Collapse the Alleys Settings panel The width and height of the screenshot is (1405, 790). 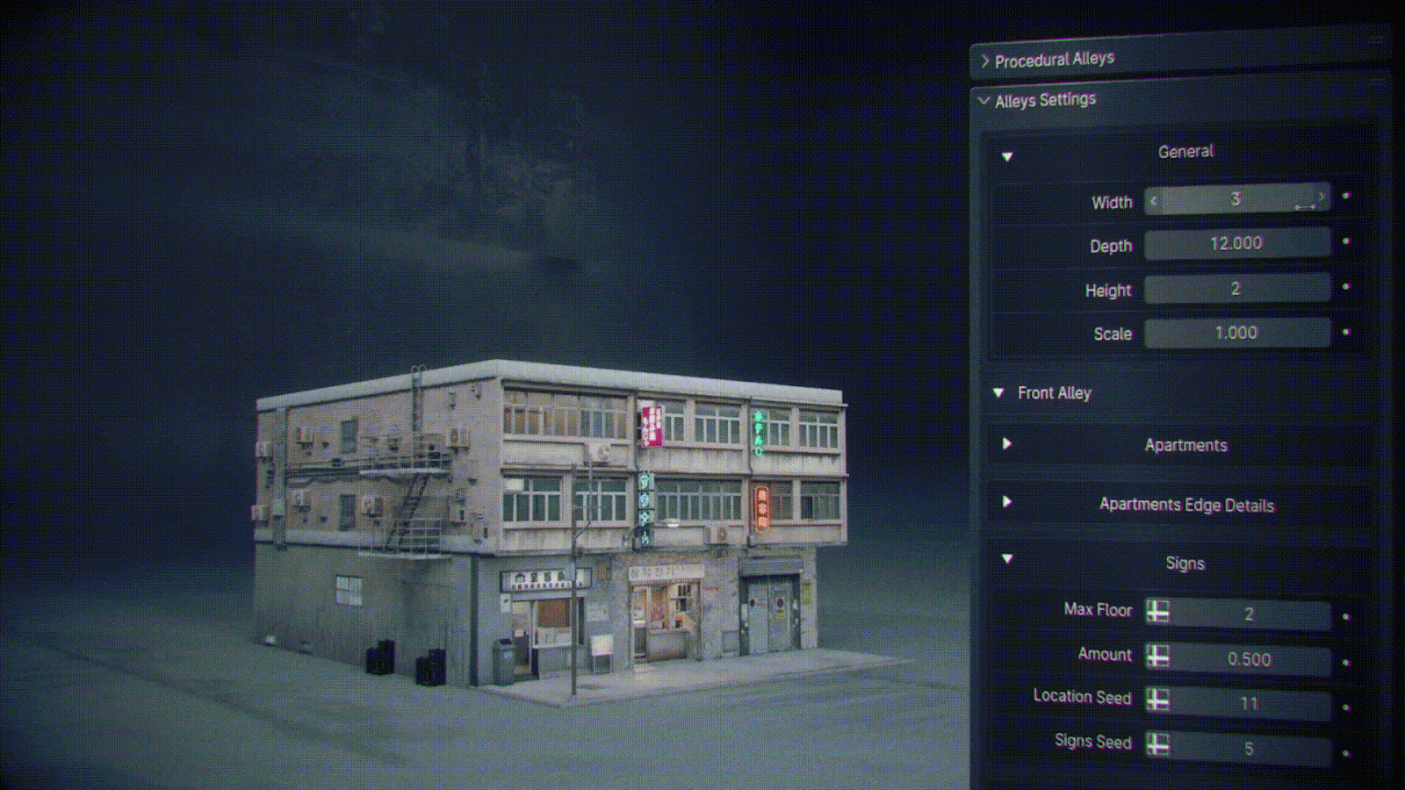pyautogui.click(x=984, y=101)
